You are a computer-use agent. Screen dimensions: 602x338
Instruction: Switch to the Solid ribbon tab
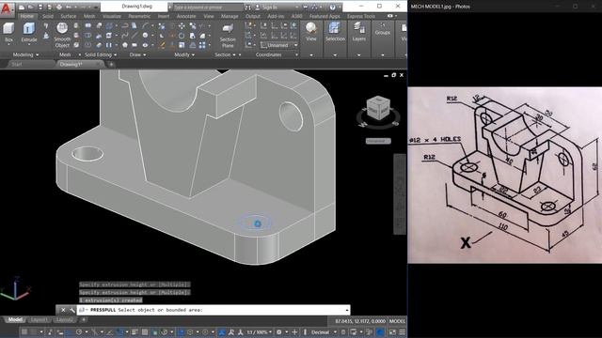click(48, 16)
